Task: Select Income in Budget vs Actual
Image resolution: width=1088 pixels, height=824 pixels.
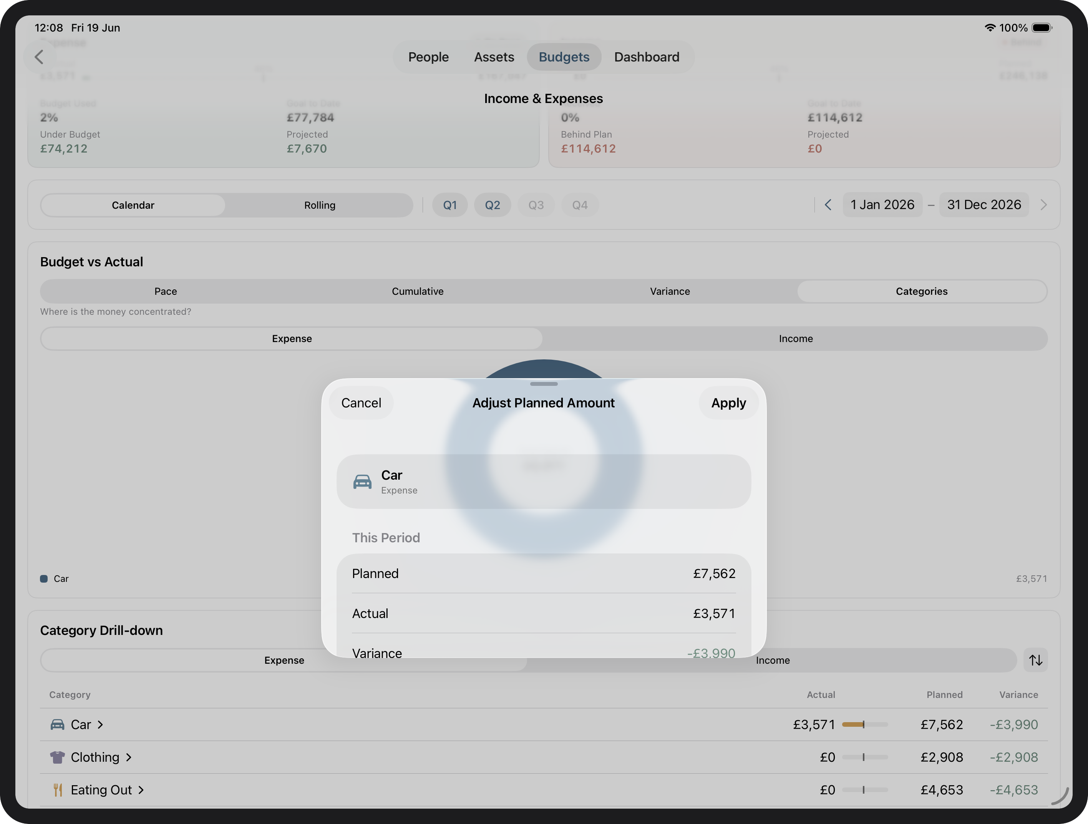Action: 795,339
